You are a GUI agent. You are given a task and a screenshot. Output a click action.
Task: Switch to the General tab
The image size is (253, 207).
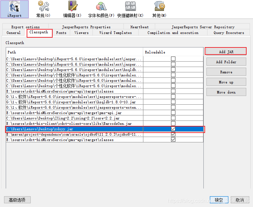[13, 33]
